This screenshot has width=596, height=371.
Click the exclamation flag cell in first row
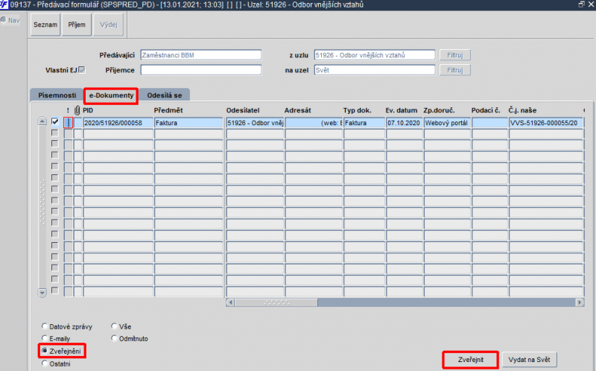point(68,123)
